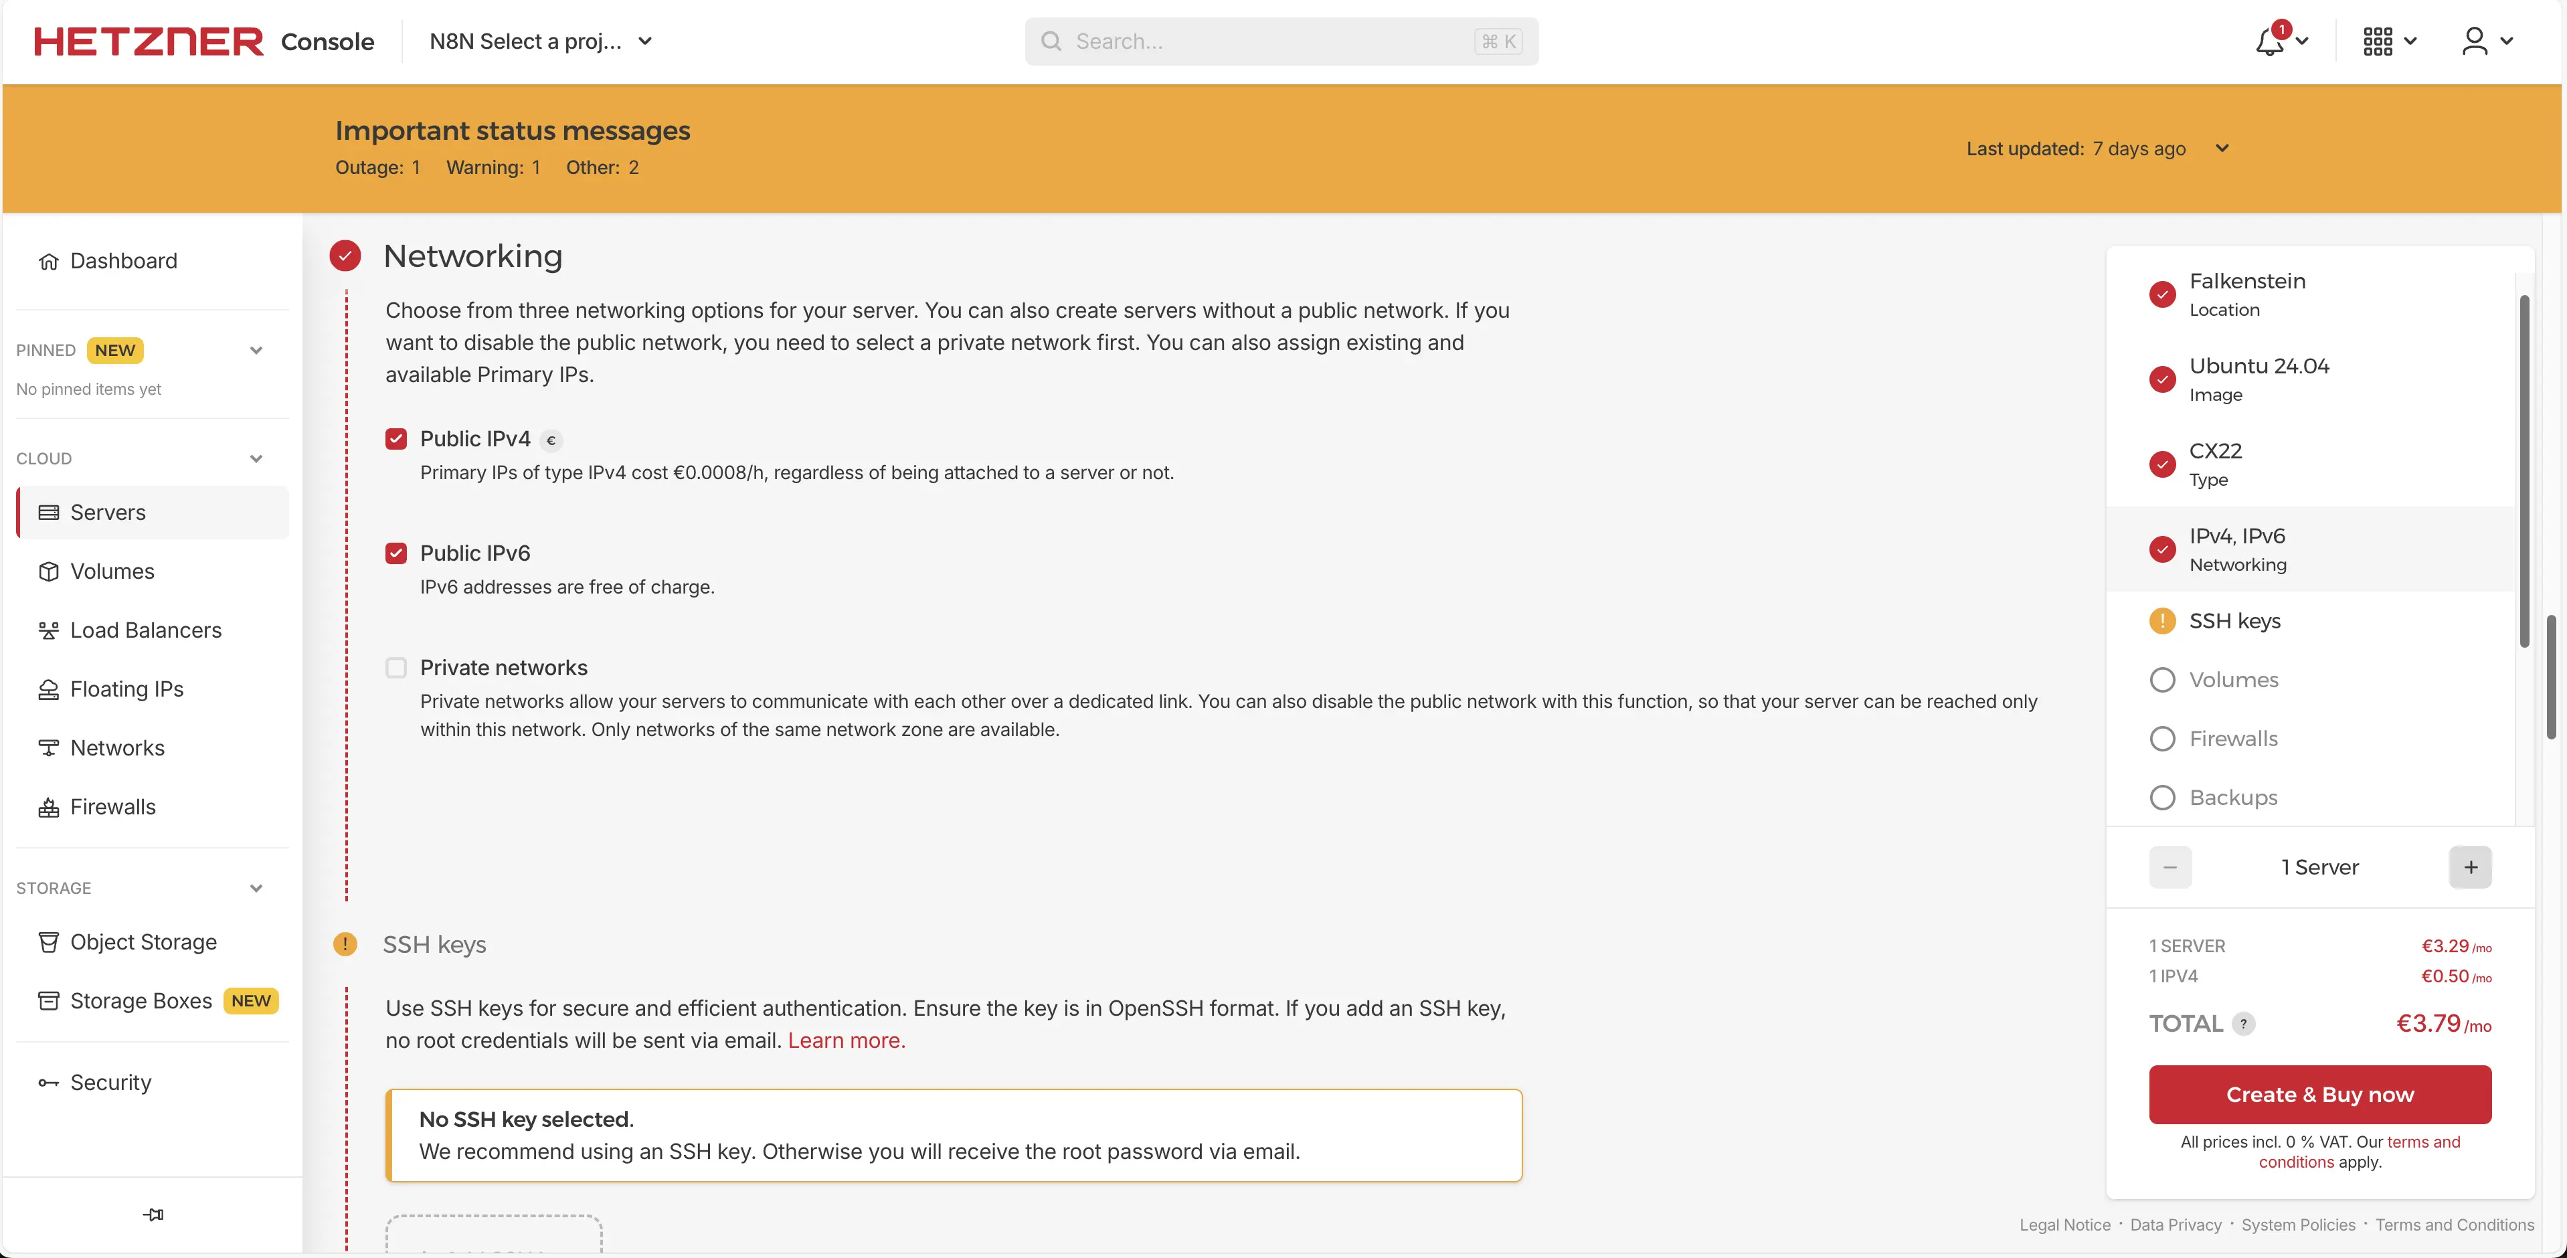Click the Create & Buy now button

2319,1095
